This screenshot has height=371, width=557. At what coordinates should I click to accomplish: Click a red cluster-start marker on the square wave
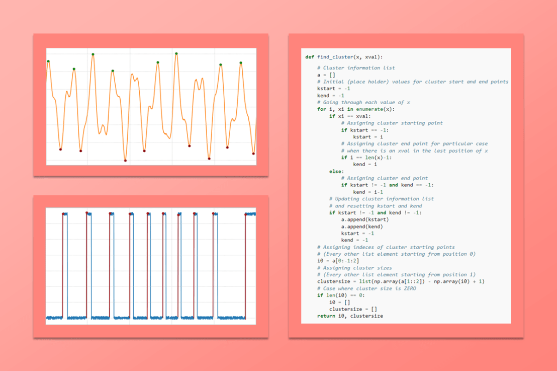click(63, 214)
